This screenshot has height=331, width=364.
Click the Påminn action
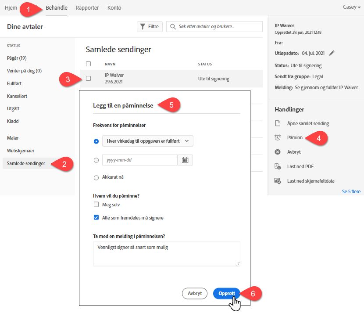point(295,137)
